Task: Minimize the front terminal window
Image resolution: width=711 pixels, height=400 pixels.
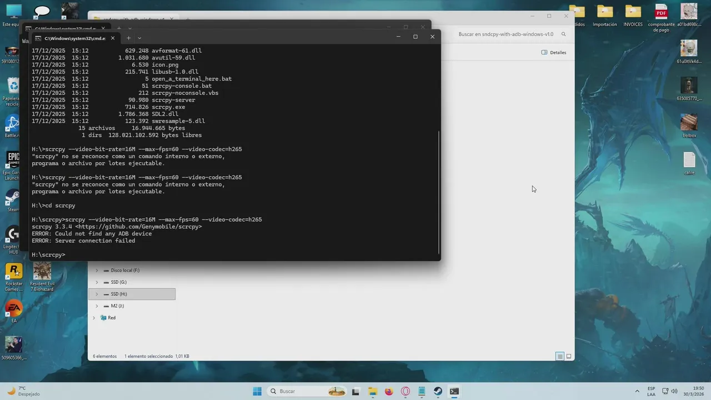Action: [398, 37]
